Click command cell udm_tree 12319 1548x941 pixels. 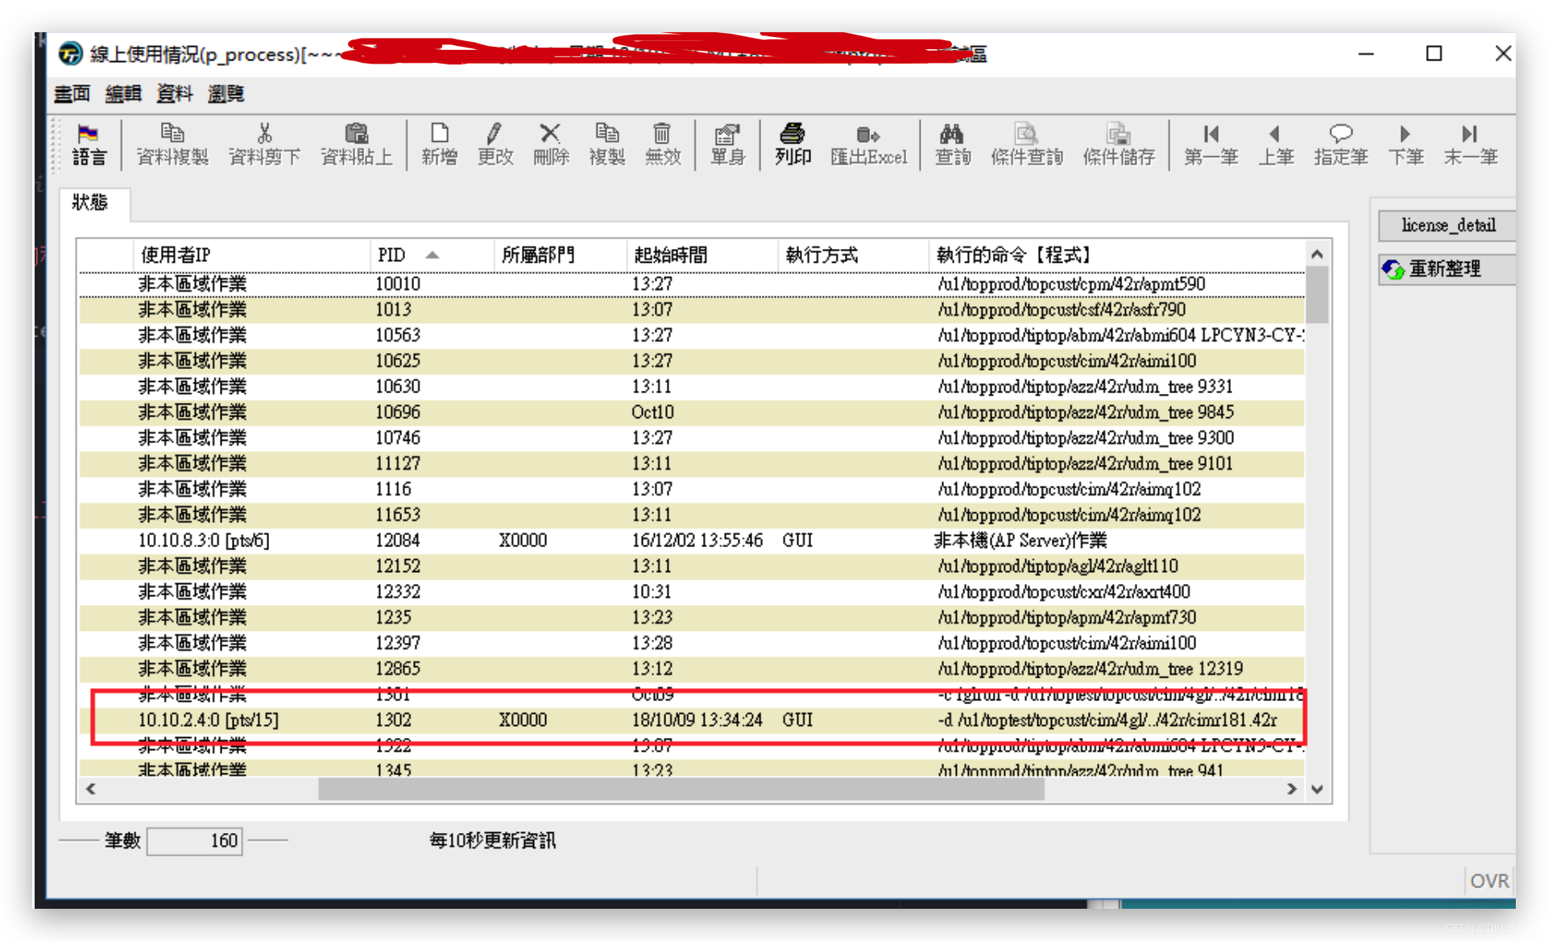(x=1091, y=669)
